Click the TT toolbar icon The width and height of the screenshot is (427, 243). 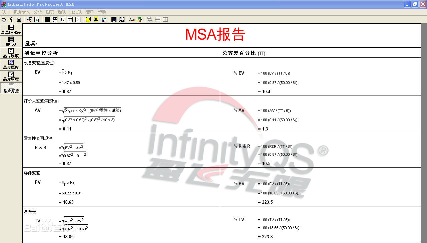70,20
